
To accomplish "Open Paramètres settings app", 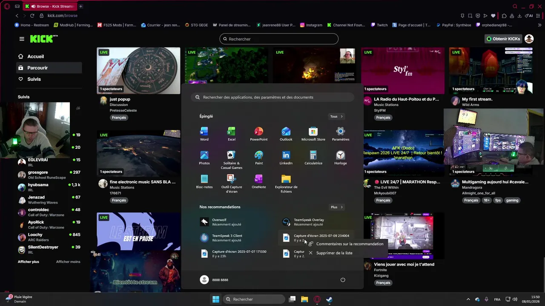I will pos(340,134).
